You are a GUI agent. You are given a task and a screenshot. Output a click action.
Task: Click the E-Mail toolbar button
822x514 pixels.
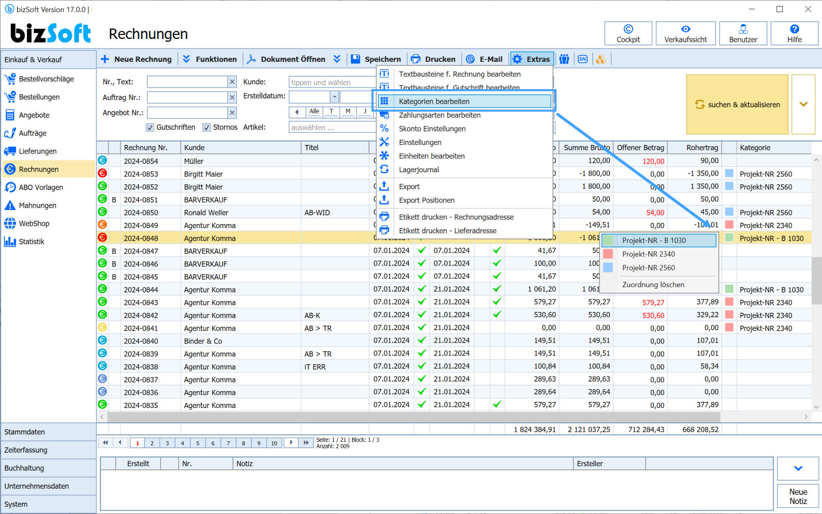coord(484,59)
